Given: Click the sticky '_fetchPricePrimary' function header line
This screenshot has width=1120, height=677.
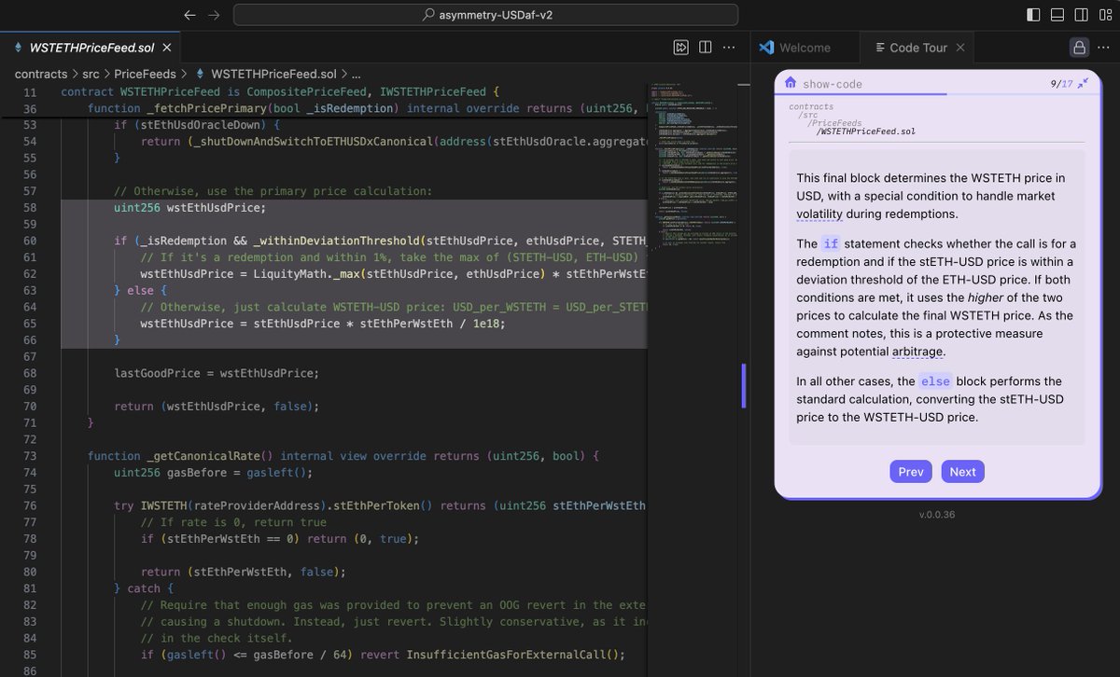Looking at the screenshot, I should 368,108.
